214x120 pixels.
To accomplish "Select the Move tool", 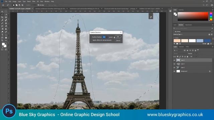I will [2, 12].
